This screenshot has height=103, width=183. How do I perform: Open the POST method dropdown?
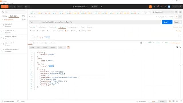click(x=35, y=22)
